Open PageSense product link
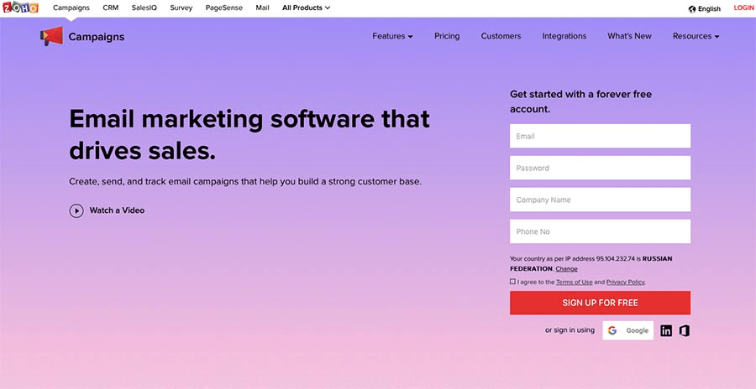Viewport: 756px width, 389px height. pyautogui.click(x=224, y=8)
